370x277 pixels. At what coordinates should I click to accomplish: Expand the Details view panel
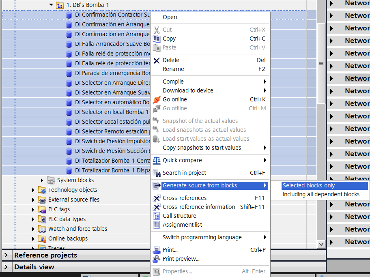[x=6, y=267]
